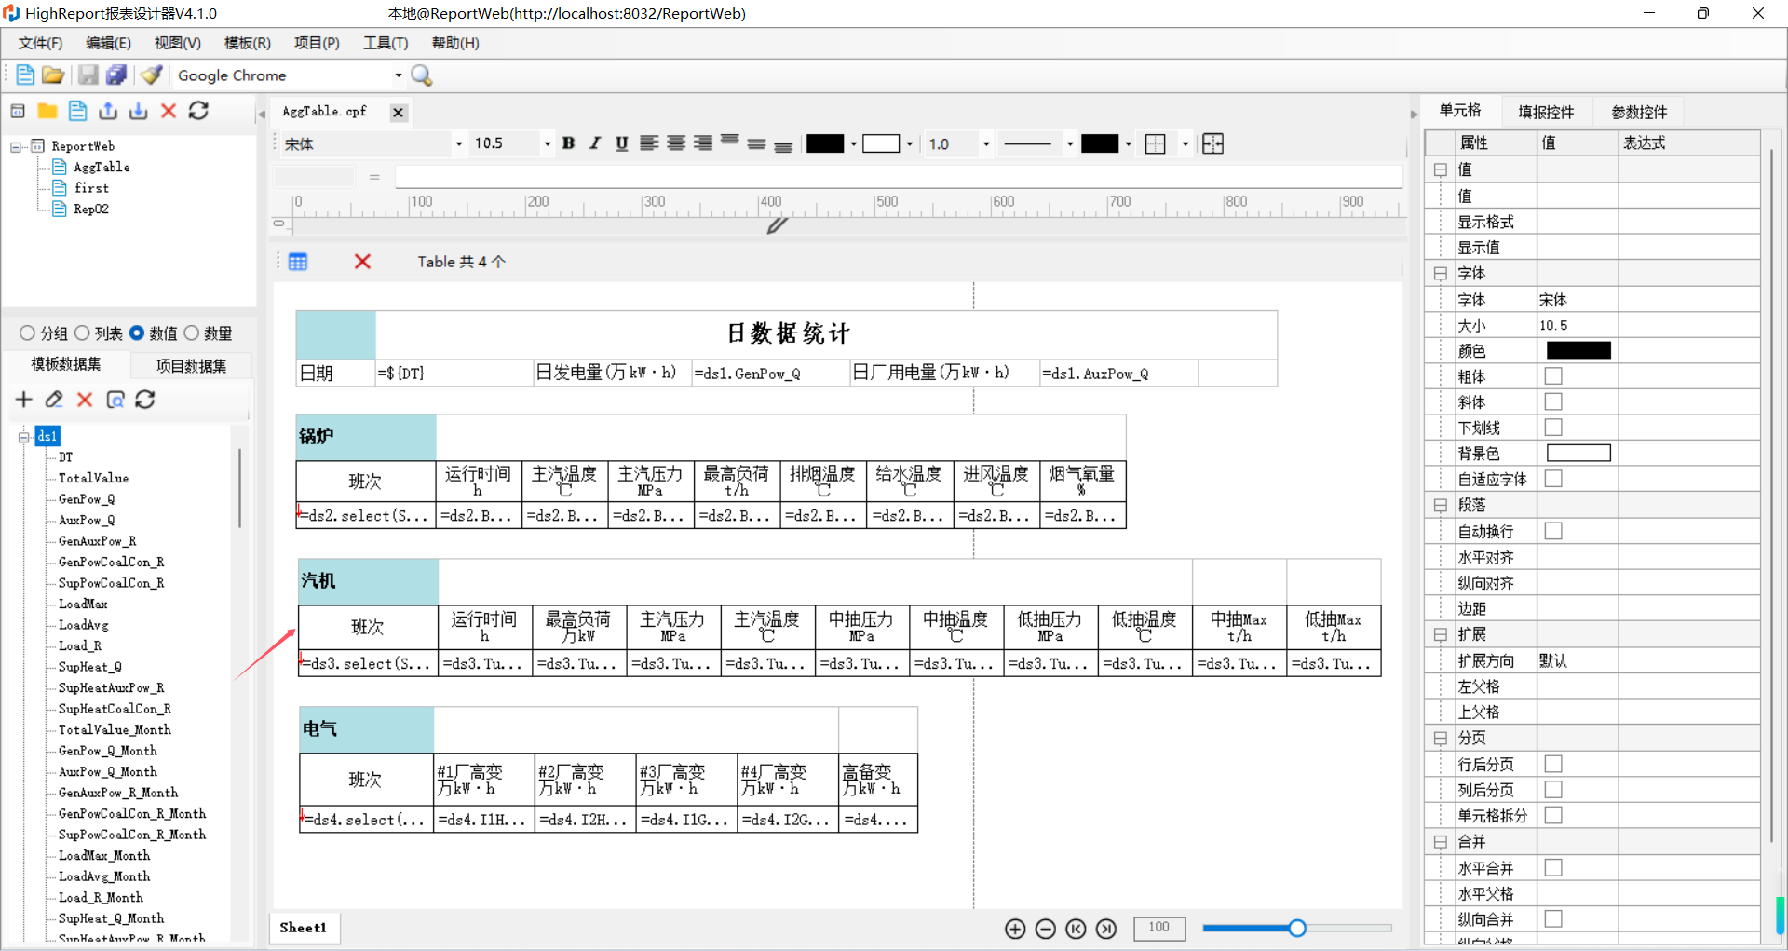Collapse the 字体 property group
Viewport: 1788px width, 951px height.
click(1441, 274)
